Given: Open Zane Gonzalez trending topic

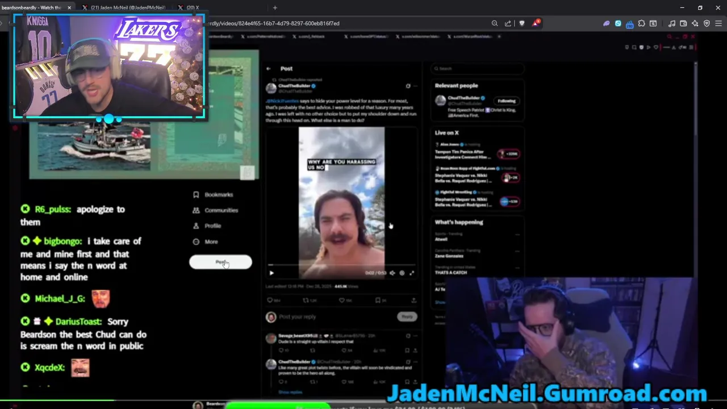Looking at the screenshot, I should 449,256.
